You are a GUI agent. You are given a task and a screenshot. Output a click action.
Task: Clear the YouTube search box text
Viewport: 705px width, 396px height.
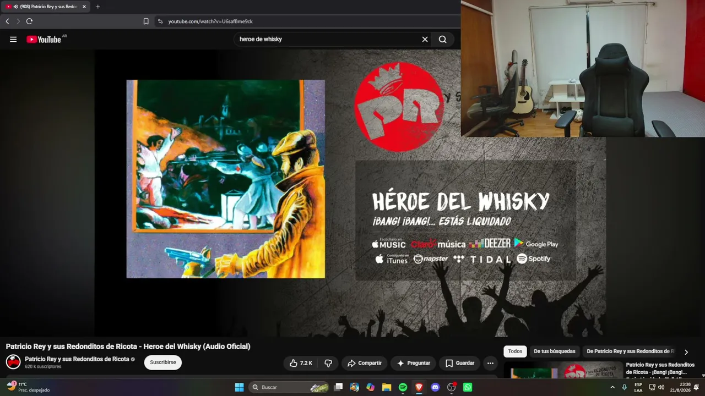coord(425,39)
